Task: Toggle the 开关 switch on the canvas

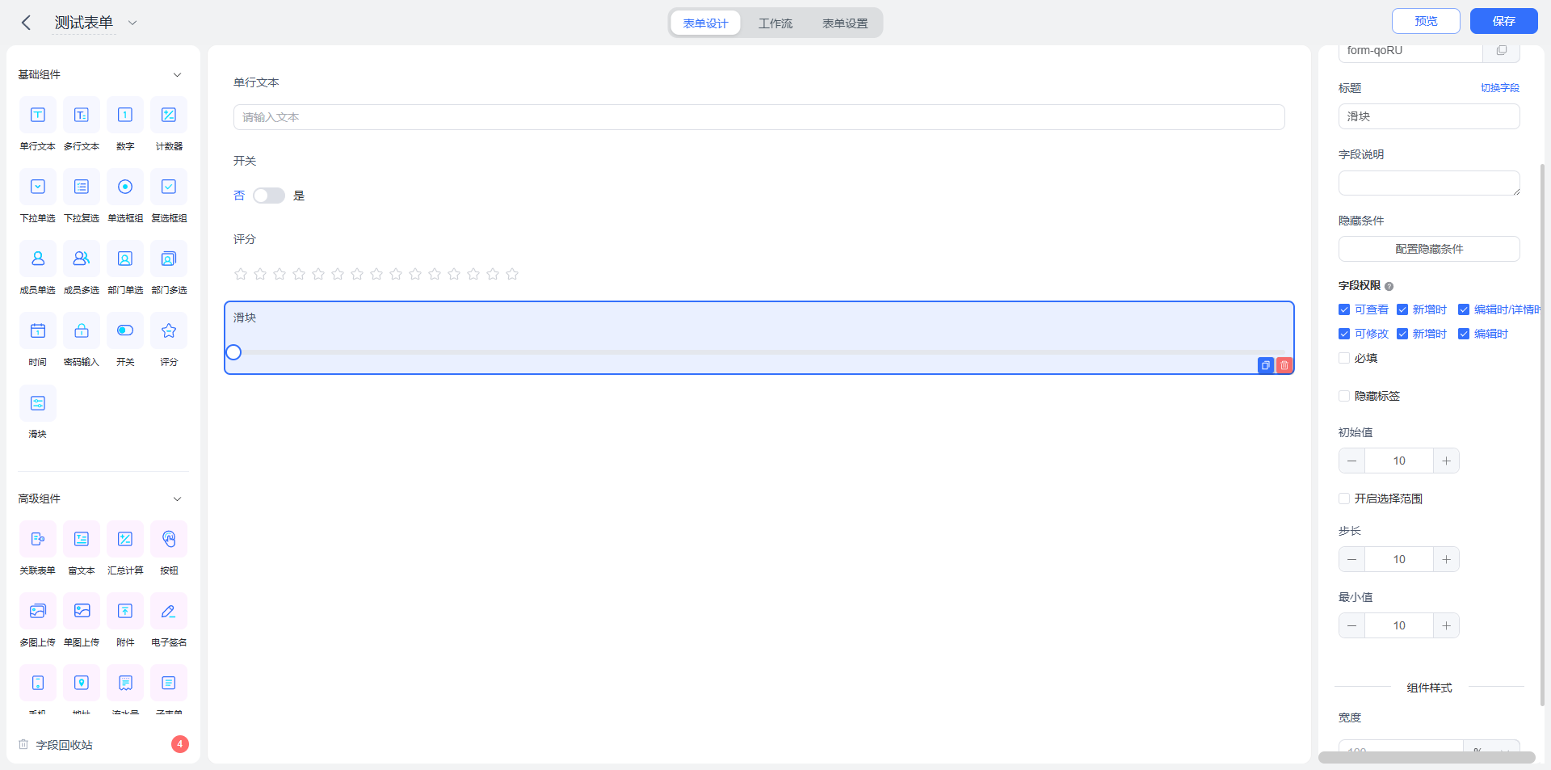Action: 269,196
